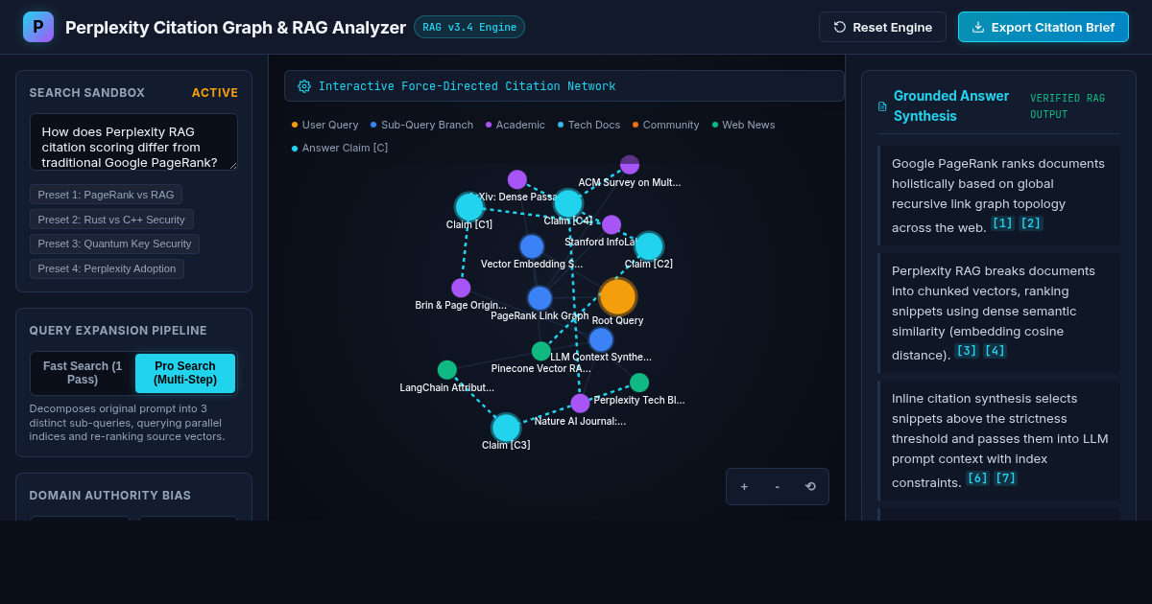
Task: Click the Google PageRank answer claim card
Action: click(x=998, y=196)
